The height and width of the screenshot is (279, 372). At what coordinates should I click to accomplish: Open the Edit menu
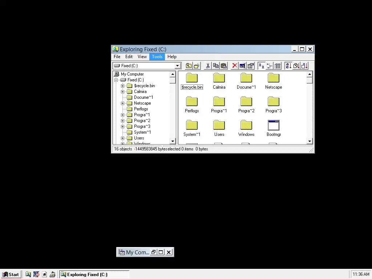pyautogui.click(x=129, y=57)
